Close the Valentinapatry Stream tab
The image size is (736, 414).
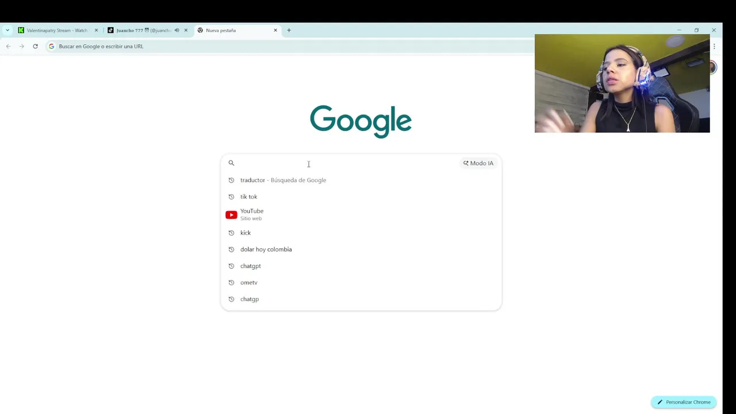pos(96,30)
